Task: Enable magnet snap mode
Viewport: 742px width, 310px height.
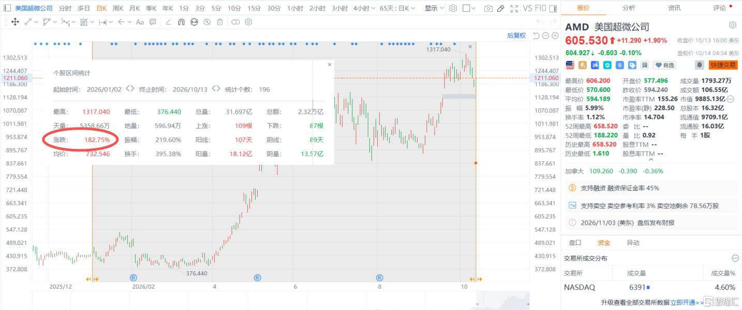Action: click(181, 22)
